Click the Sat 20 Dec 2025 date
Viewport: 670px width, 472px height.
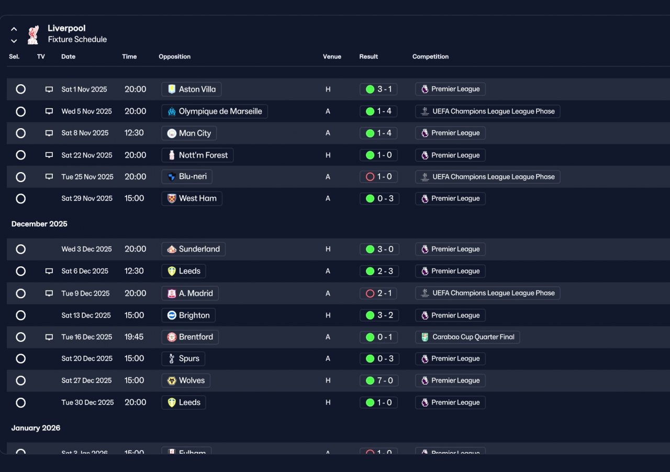(87, 358)
